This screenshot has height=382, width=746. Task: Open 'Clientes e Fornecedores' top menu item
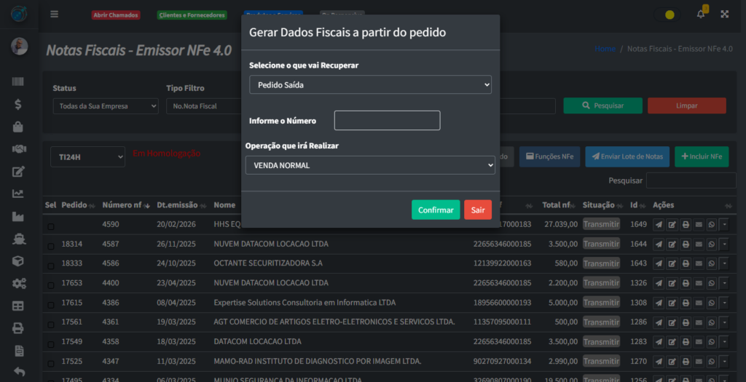coord(192,15)
